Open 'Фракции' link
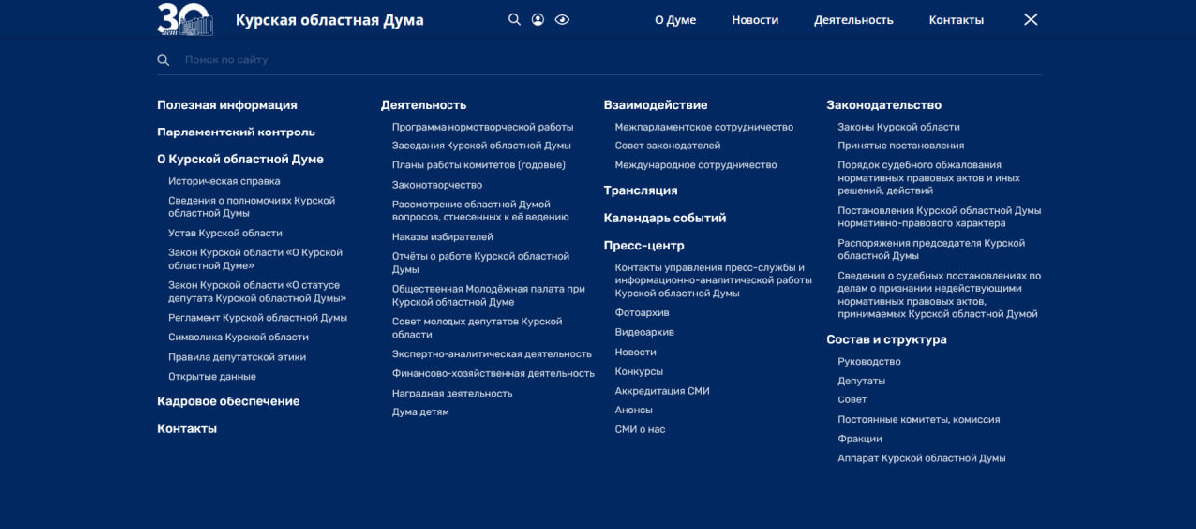This screenshot has height=529, width=1196. pyautogui.click(x=860, y=439)
